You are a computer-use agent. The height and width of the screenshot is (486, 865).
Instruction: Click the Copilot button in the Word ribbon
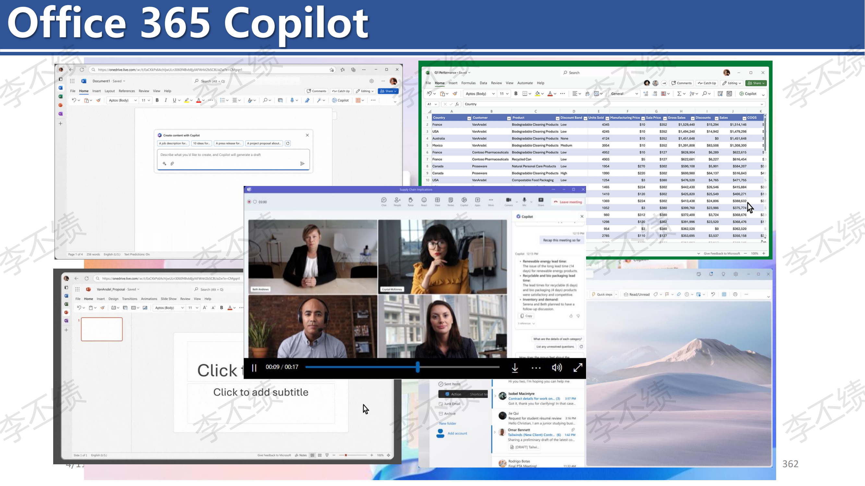coord(341,100)
